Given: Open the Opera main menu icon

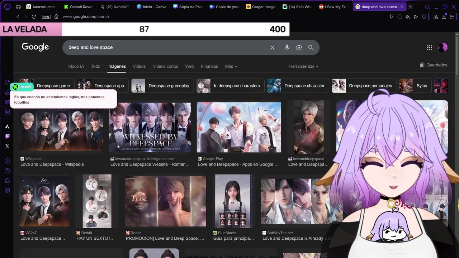Looking at the screenshot, I should [x=7, y=7].
